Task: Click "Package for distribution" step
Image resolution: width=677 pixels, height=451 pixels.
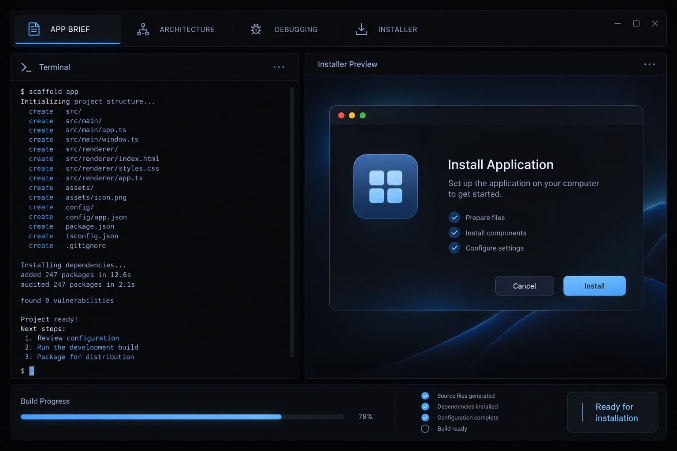Action: (86, 357)
